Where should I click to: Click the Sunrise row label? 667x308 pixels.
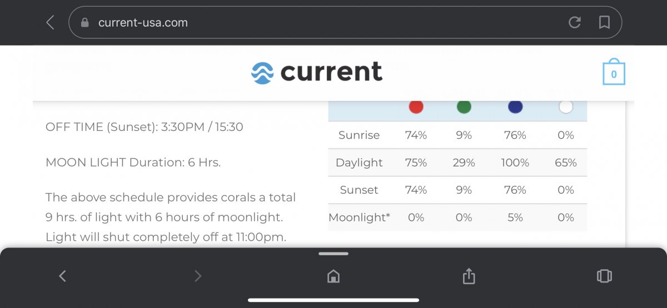pos(359,135)
